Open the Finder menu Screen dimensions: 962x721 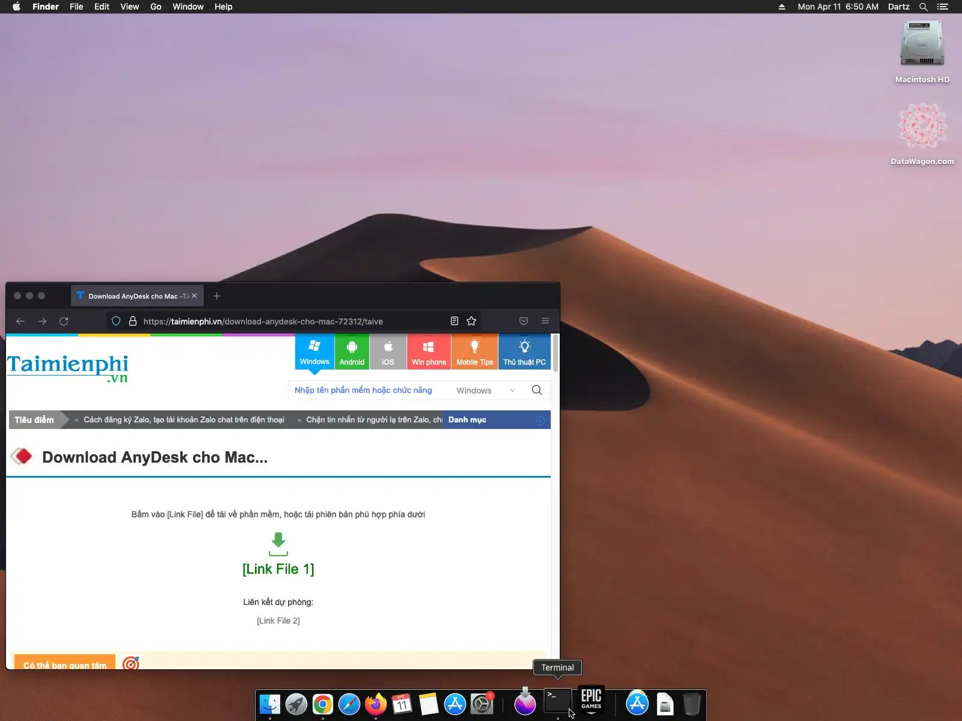pos(46,7)
